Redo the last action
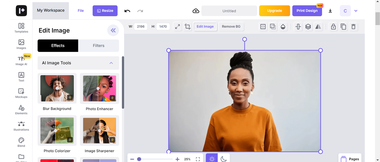 140,11
